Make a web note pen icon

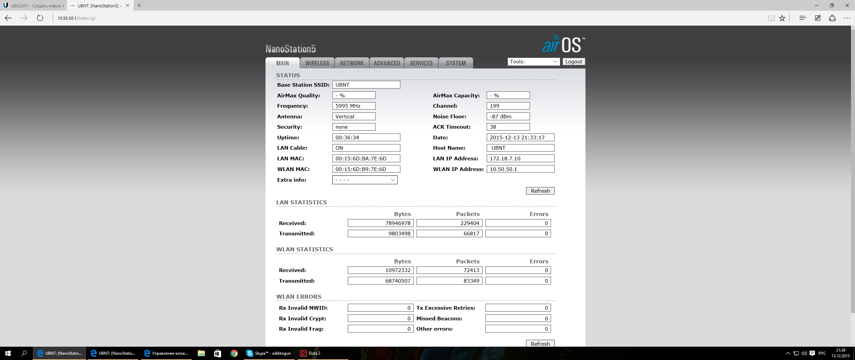[818, 18]
